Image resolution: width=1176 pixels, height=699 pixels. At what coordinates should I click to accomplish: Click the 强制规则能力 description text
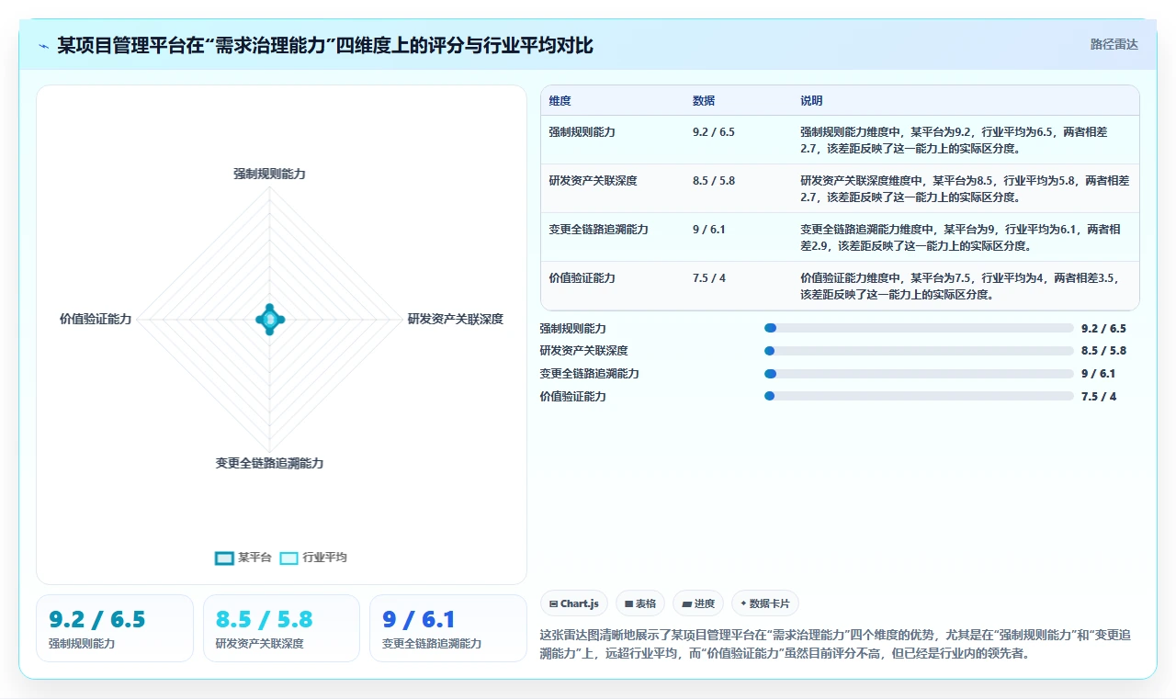click(x=955, y=140)
